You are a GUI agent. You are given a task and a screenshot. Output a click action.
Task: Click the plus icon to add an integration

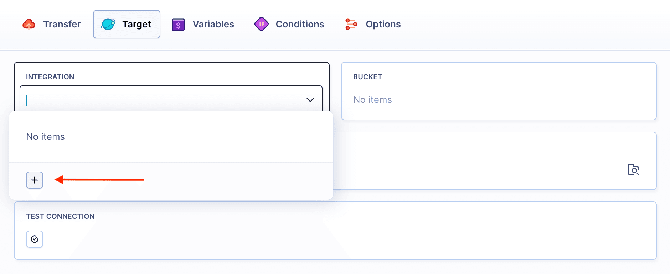34,180
